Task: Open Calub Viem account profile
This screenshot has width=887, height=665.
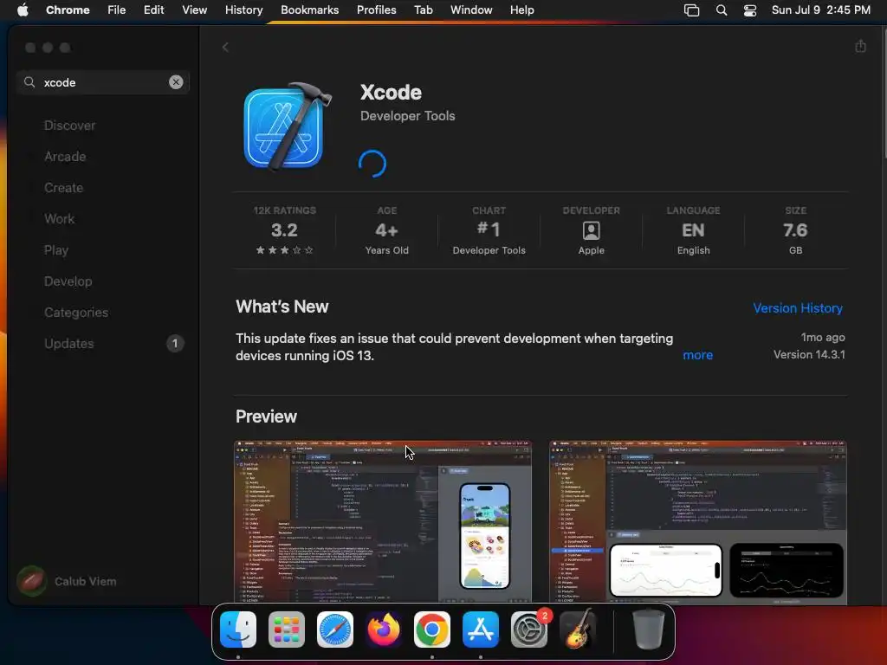Action: (67, 581)
